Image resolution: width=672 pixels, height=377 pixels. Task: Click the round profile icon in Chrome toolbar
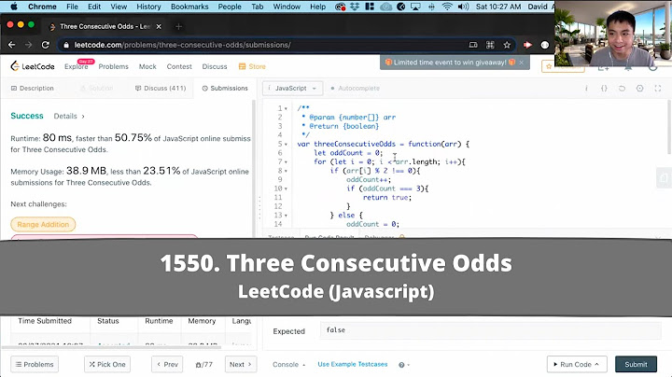tap(545, 45)
